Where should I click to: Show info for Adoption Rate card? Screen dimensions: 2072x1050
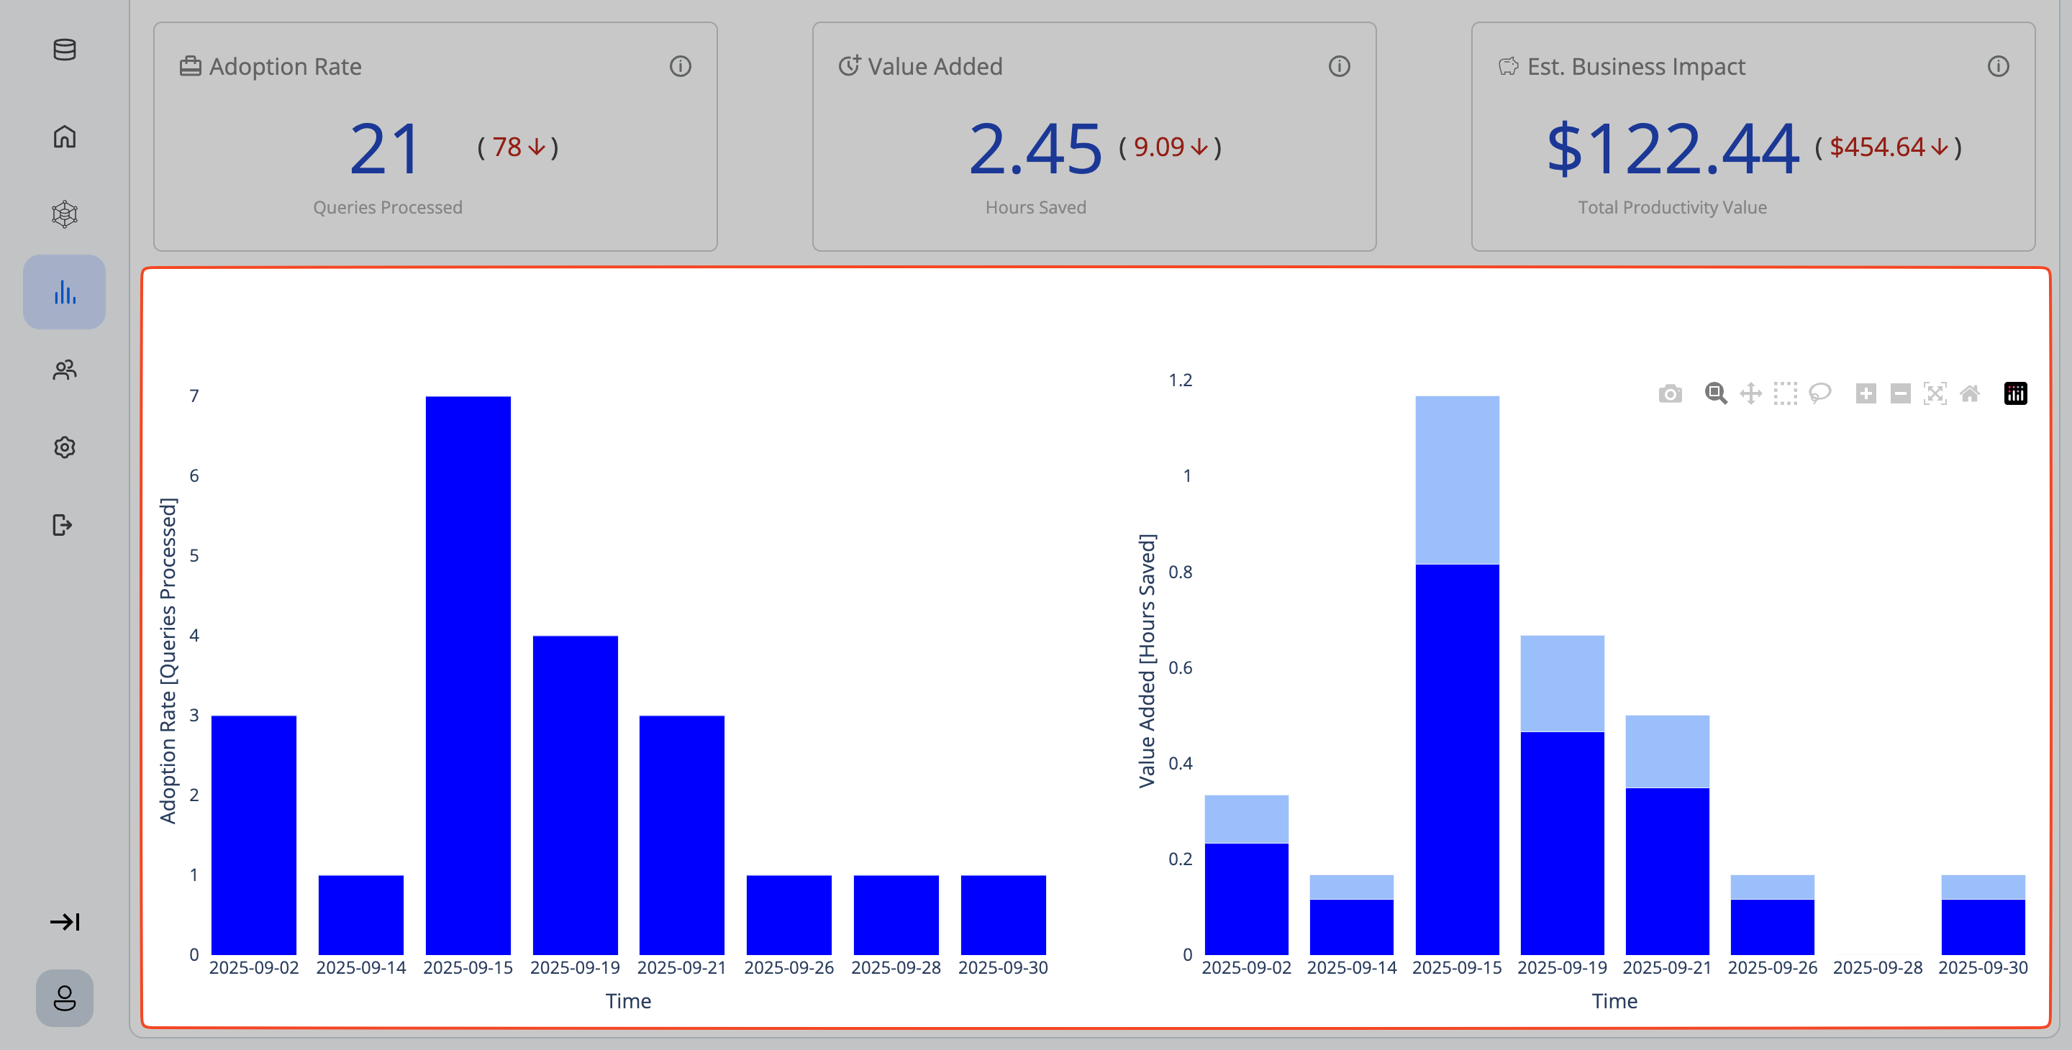(681, 67)
